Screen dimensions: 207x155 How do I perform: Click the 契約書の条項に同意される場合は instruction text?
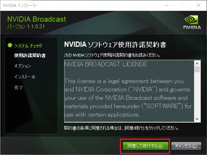[x=121, y=128]
